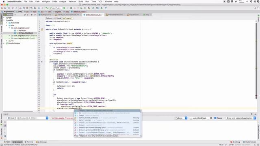Click the Replace icon next to Find
This screenshot has height=146, width=260.
pyautogui.click(x=35, y=8)
